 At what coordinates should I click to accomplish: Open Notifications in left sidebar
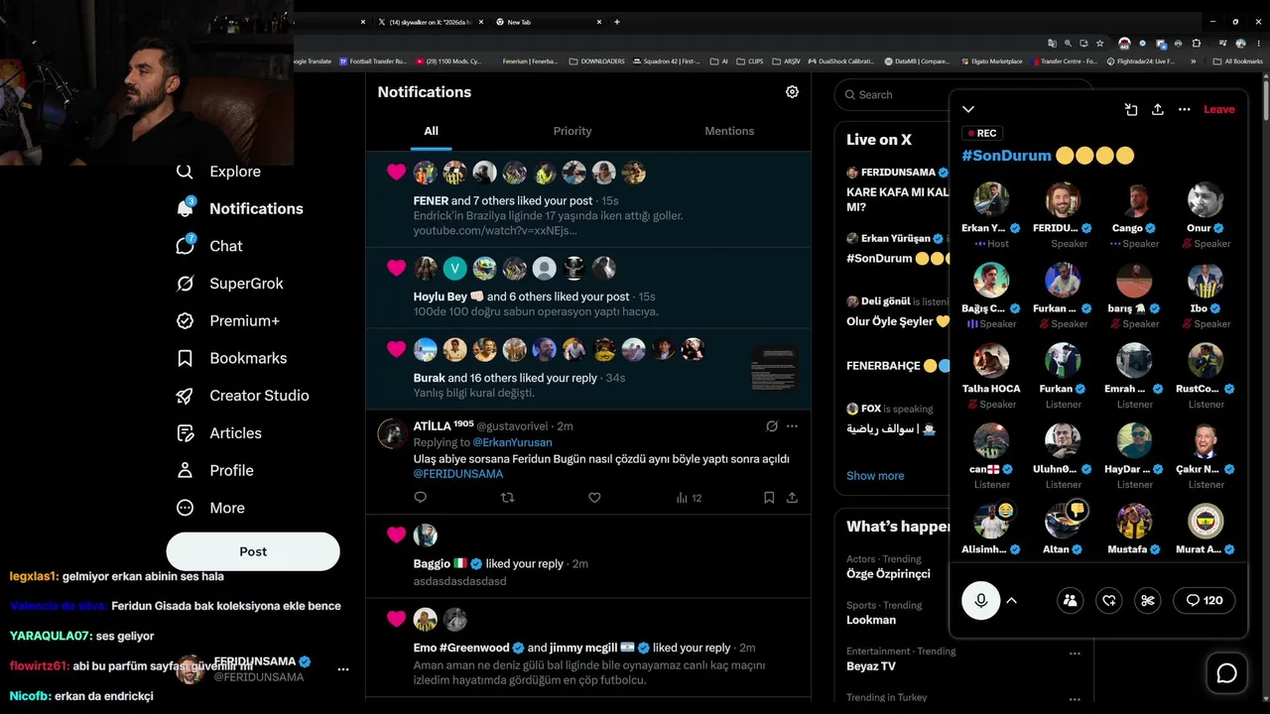239,209
